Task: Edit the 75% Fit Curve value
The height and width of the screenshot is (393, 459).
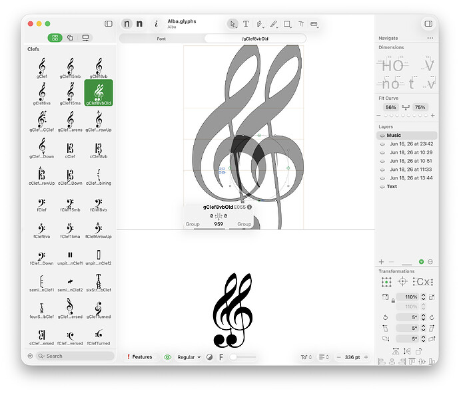Action: (420, 107)
